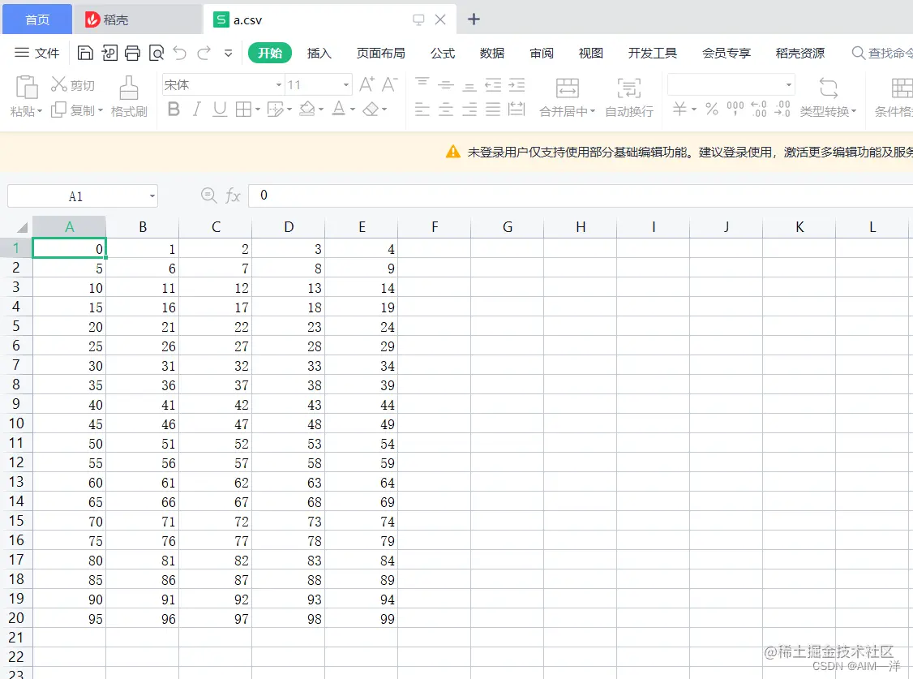Switch to the 公式 (Formulas) tab
913x679 pixels.
[x=443, y=53]
